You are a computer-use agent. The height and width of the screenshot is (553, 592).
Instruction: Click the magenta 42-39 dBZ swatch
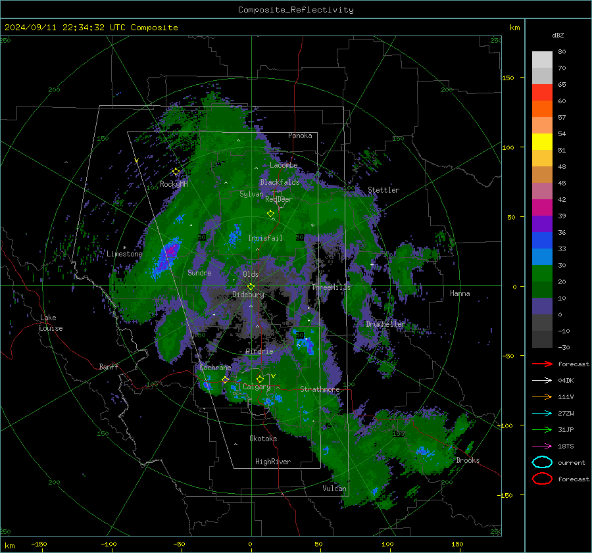[542, 208]
